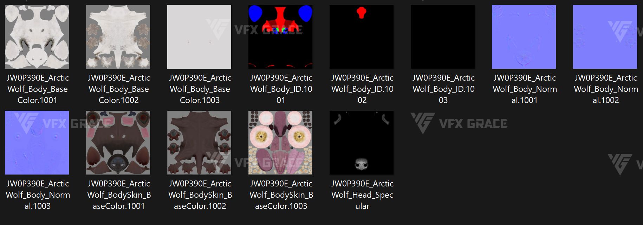The height and width of the screenshot is (225, 643).
Task: Click the BodySkin_BaseColor.1003 file name label
Action: [281, 195]
